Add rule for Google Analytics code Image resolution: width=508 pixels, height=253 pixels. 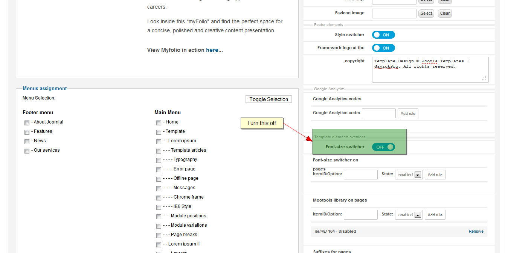(408, 113)
